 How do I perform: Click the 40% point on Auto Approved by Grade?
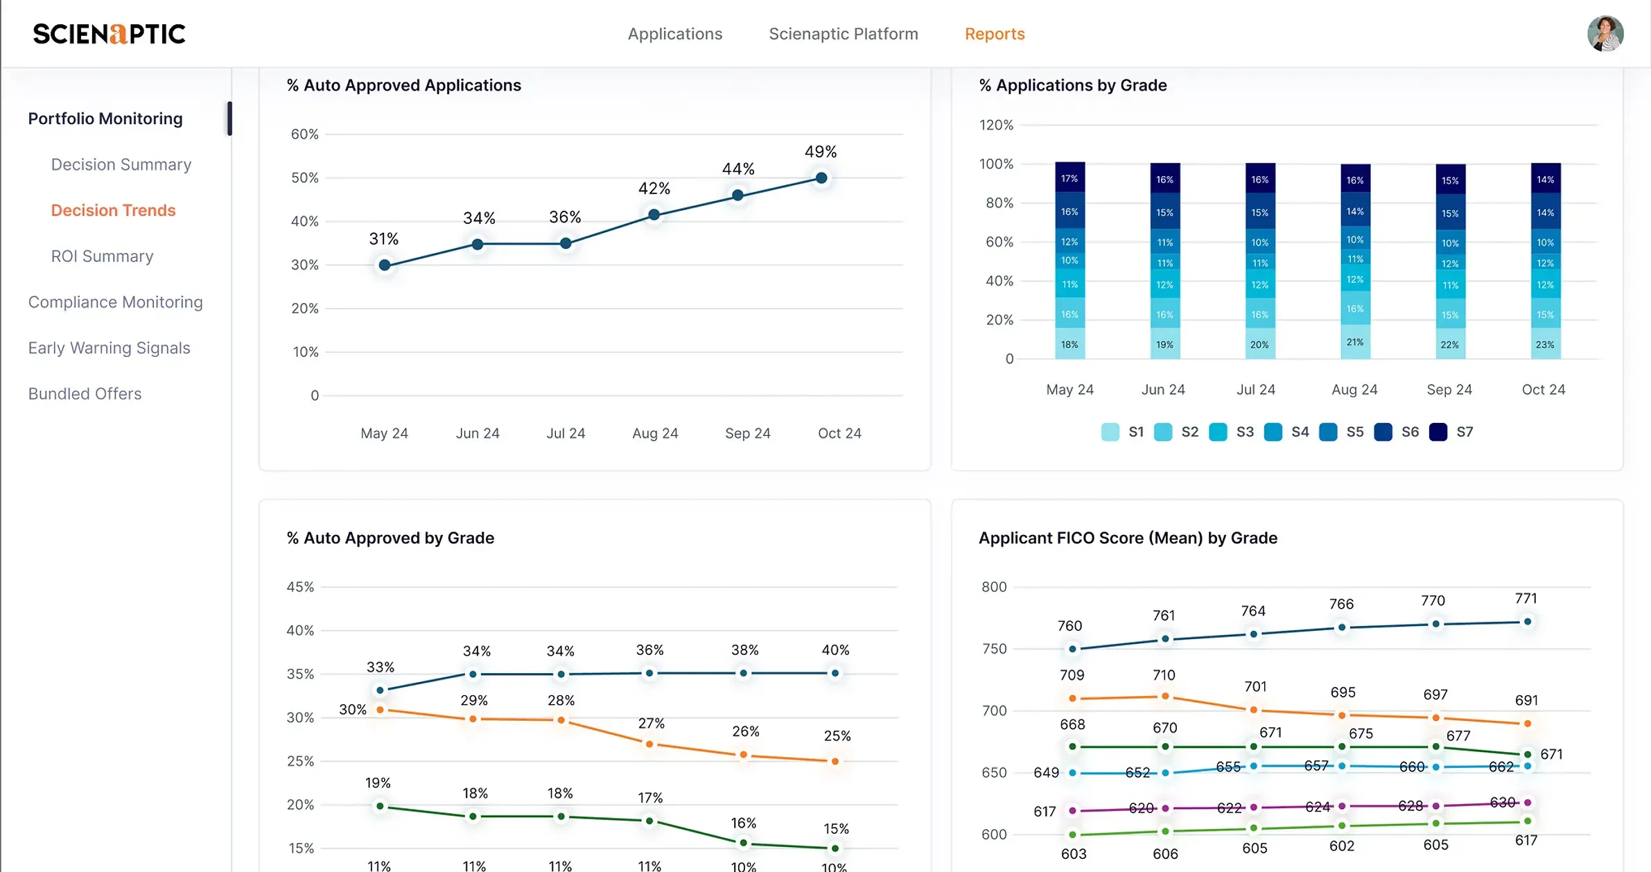pyautogui.click(x=835, y=673)
